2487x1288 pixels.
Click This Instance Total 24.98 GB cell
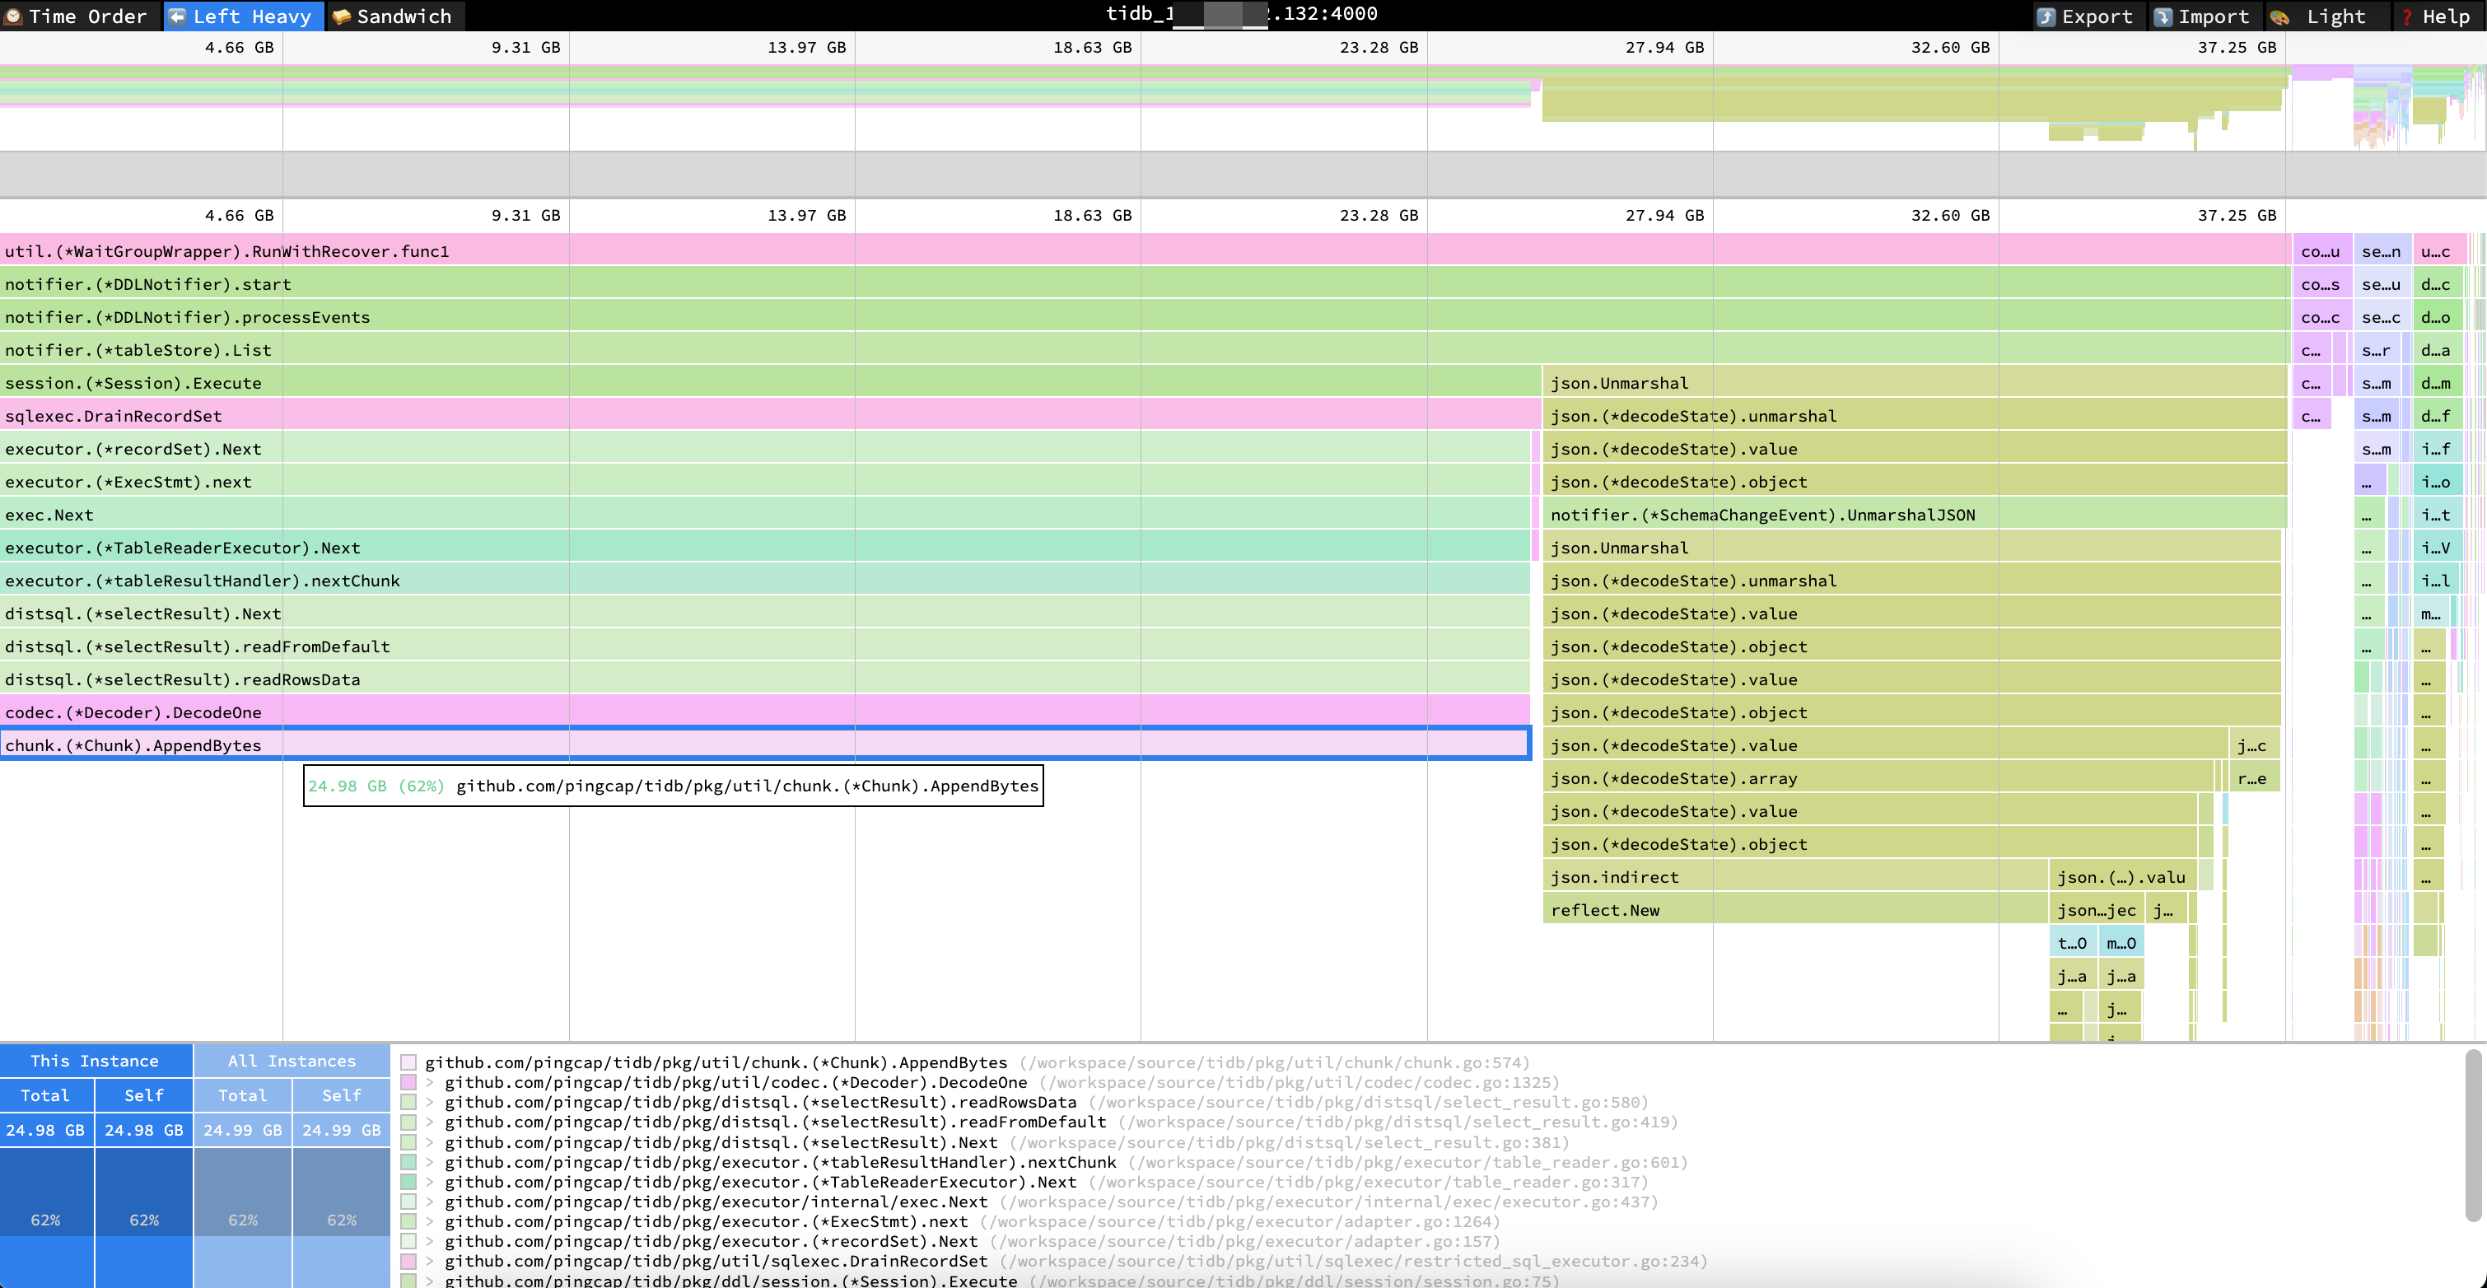45,1130
